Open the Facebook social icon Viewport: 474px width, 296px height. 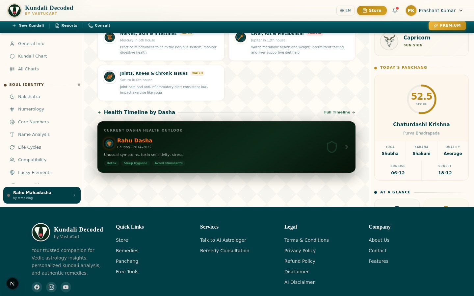(37, 287)
